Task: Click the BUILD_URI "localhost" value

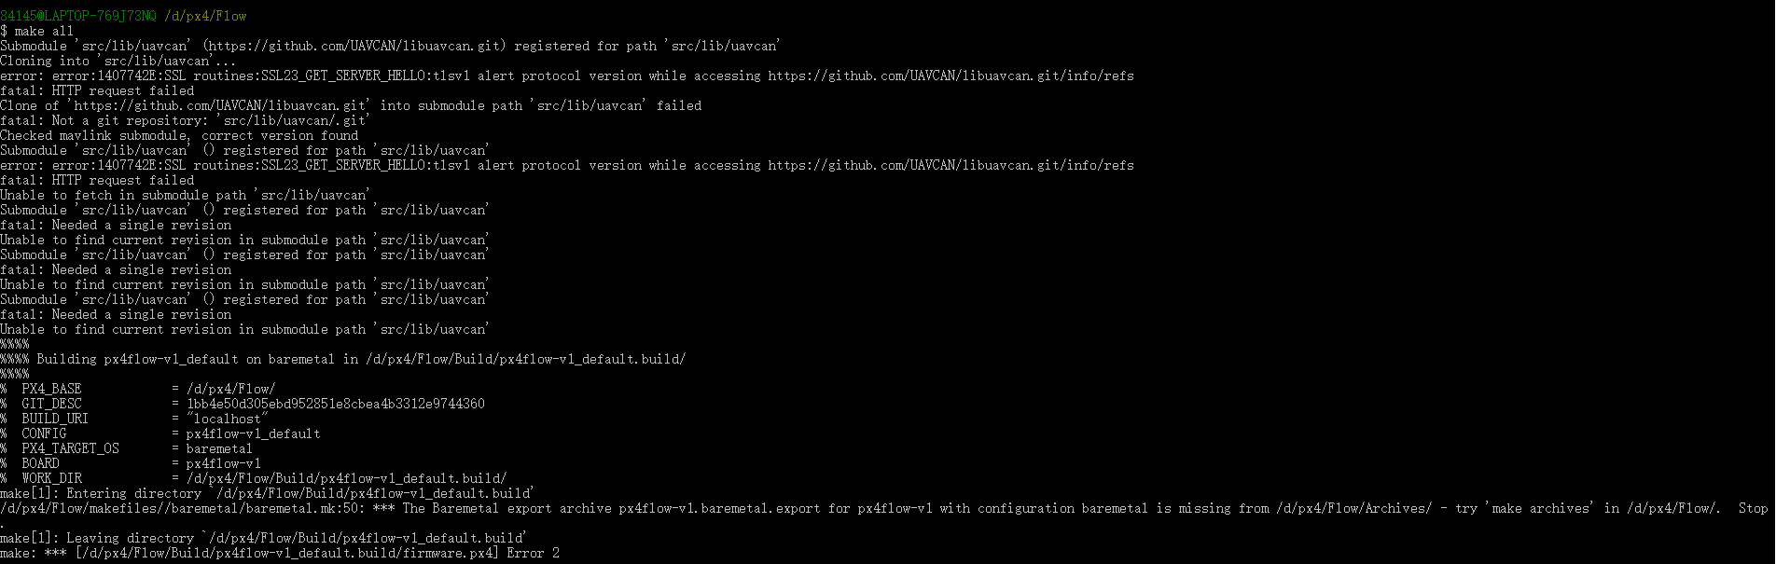Action: click(228, 419)
